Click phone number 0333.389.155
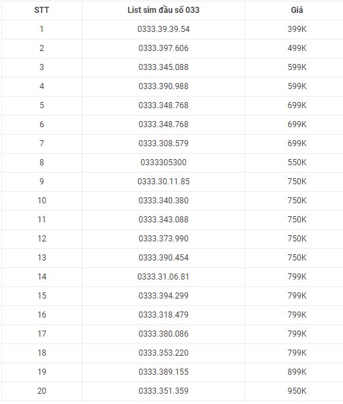 163,372
